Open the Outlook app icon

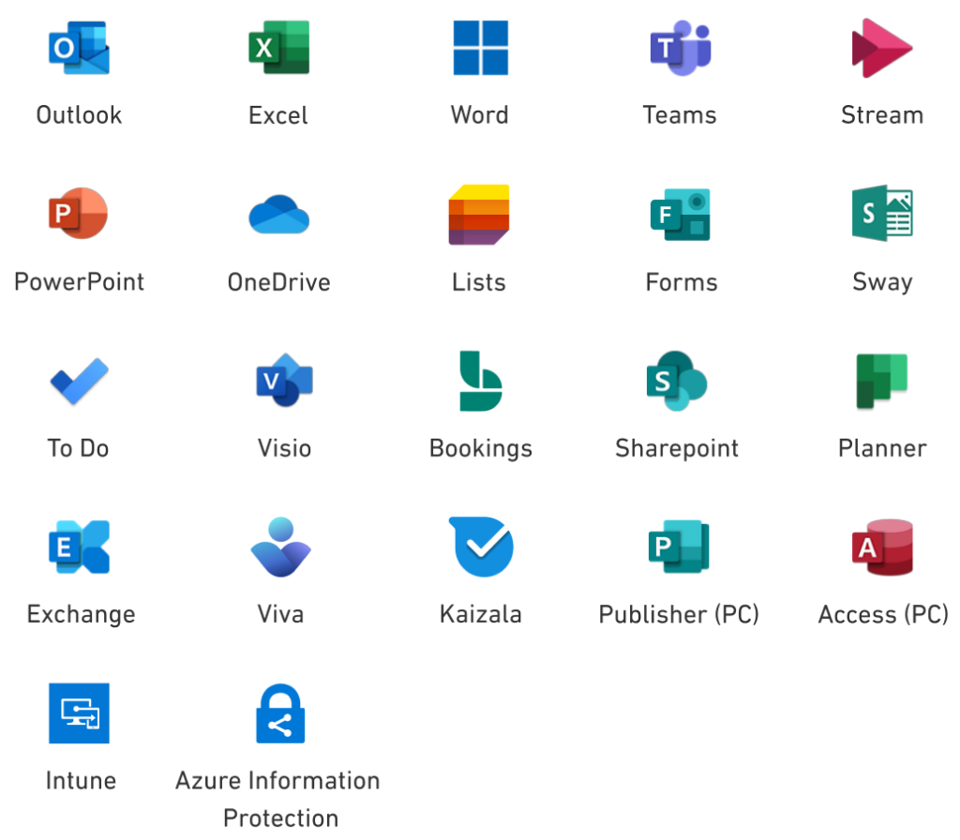(x=79, y=48)
